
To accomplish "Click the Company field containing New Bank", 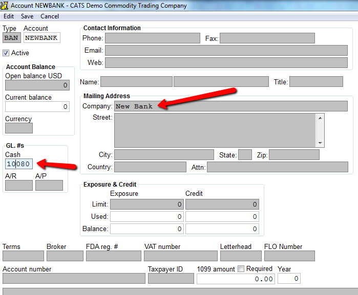I will (231, 106).
